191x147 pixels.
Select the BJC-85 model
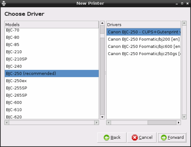click(x=52, y=44)
